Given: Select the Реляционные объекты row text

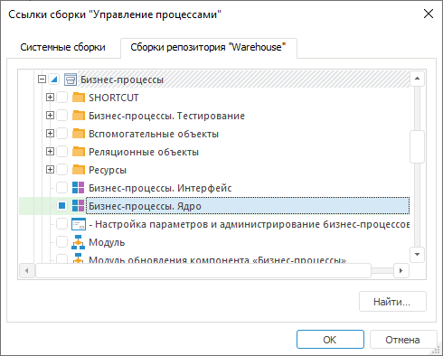Looking at the screenshot, I should coord(144,152).
